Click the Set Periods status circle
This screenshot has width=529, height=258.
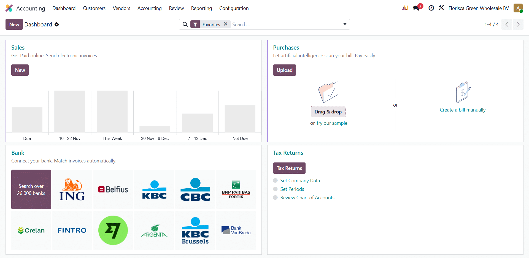275,189
